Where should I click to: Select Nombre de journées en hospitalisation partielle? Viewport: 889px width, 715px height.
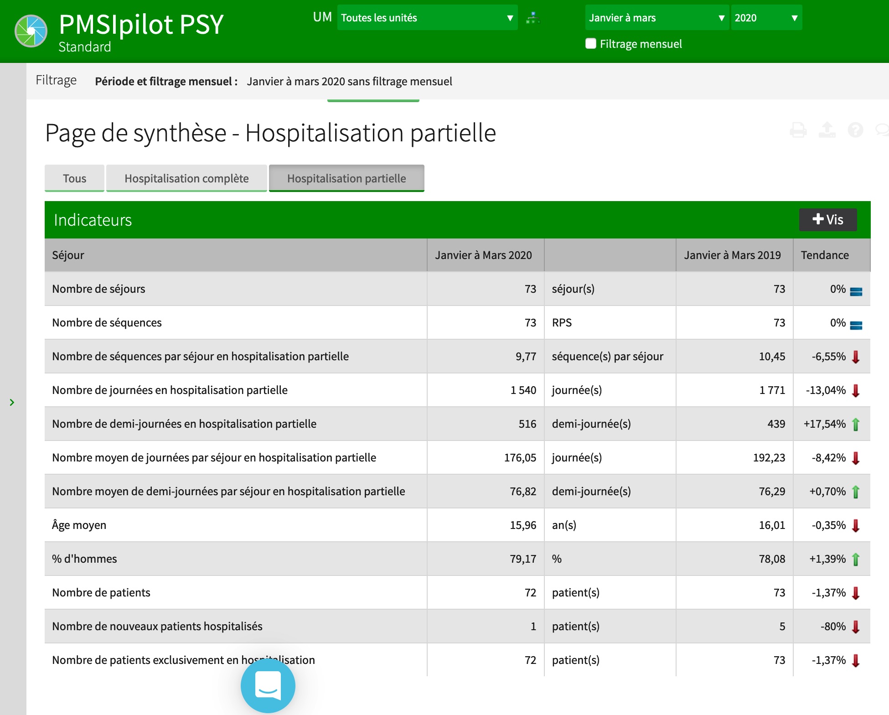pos(170,390)
